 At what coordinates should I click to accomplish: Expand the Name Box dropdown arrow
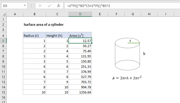pyautogui.click(x=25, y=5)
